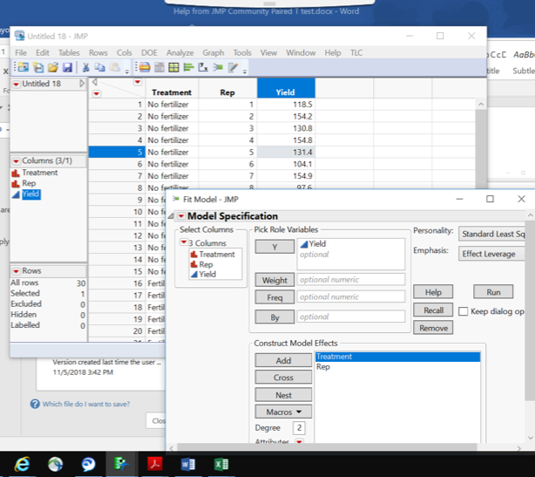Open Excel from the taskbar
The height and width of the screenshot is (477, 535).
coord(221,464)
